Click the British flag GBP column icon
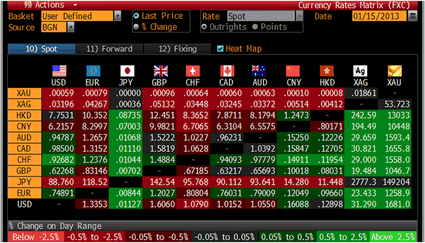 tap(160, 71)
